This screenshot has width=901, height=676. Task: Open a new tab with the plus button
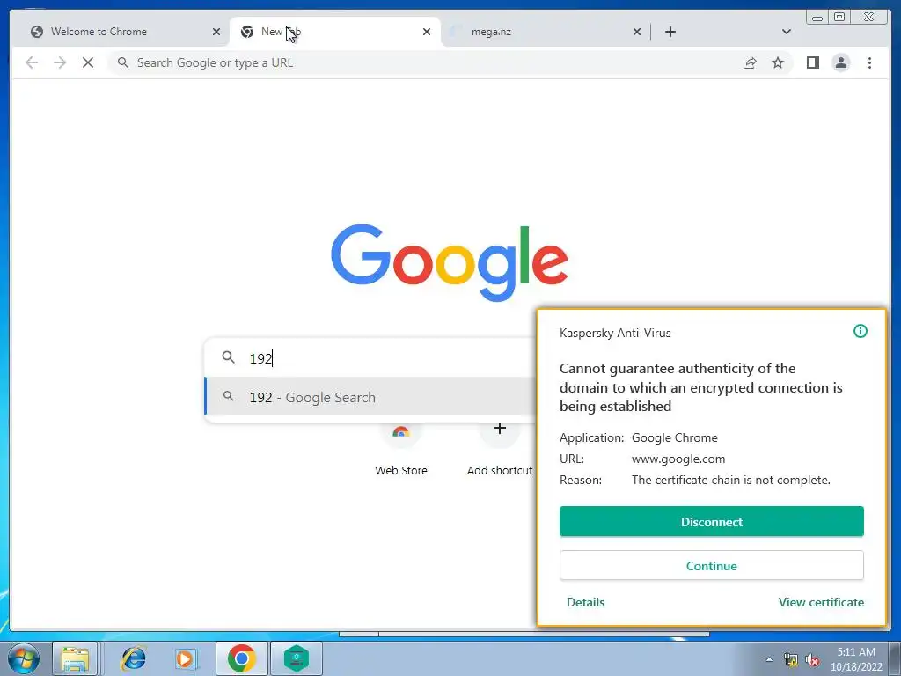pos(670,32)
